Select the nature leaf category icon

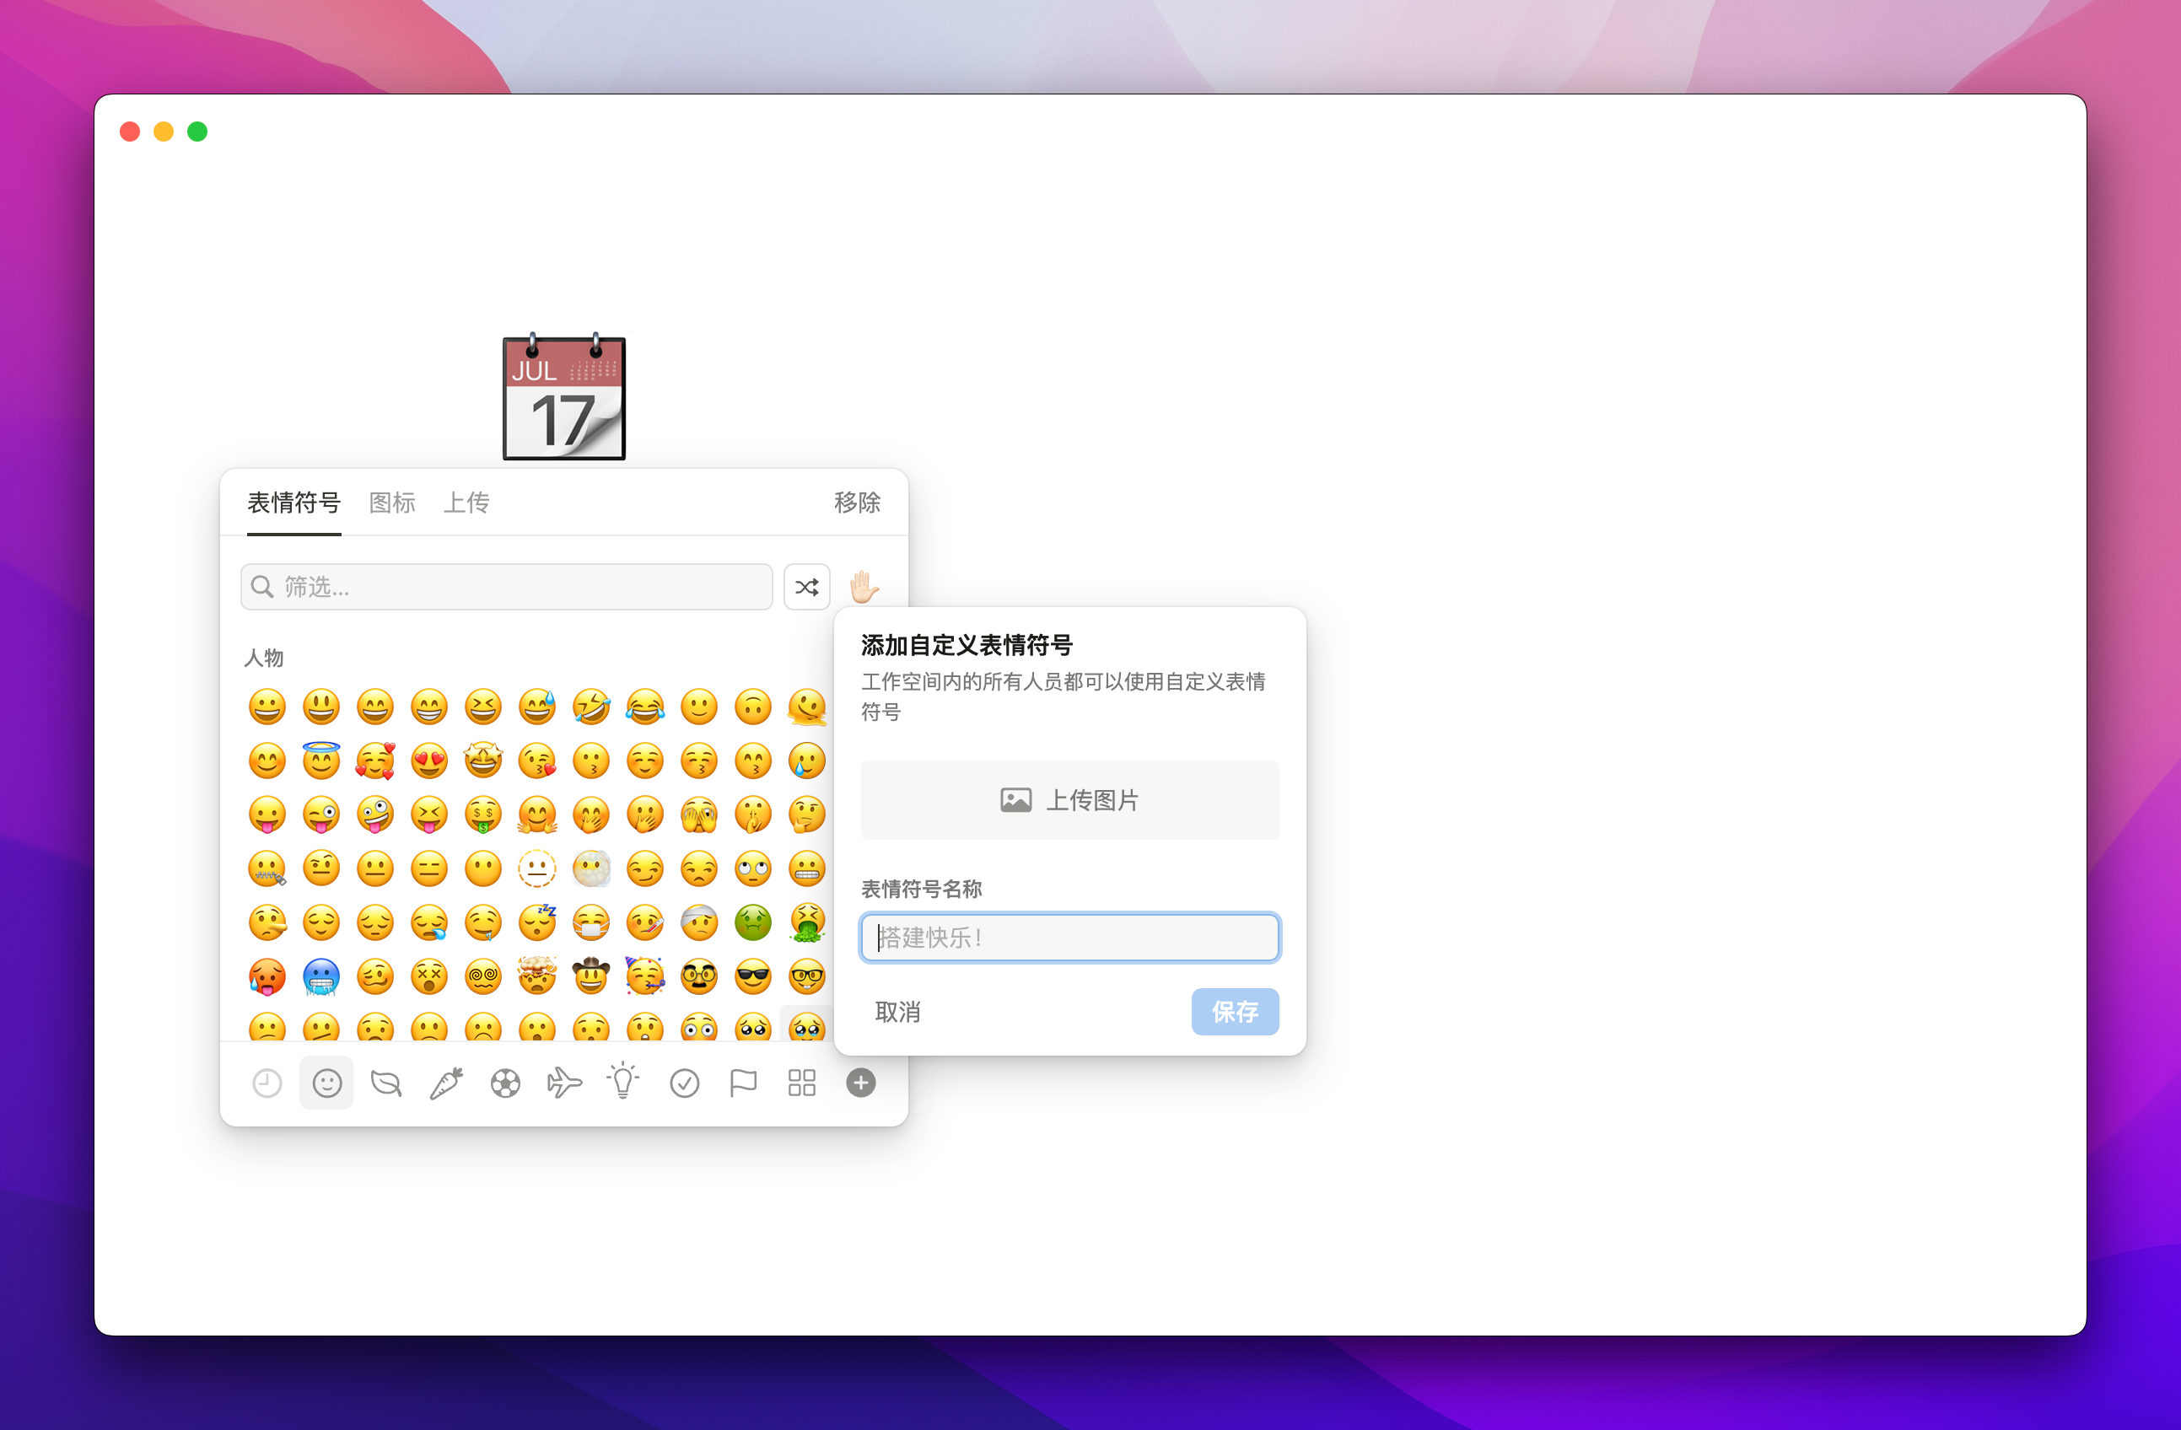(385, 1083)
